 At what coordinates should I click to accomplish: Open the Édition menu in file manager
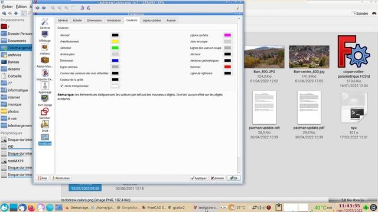pos(21,6)
